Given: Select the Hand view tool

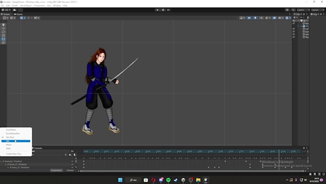Looking at the screenshot, I should [3, 25].
